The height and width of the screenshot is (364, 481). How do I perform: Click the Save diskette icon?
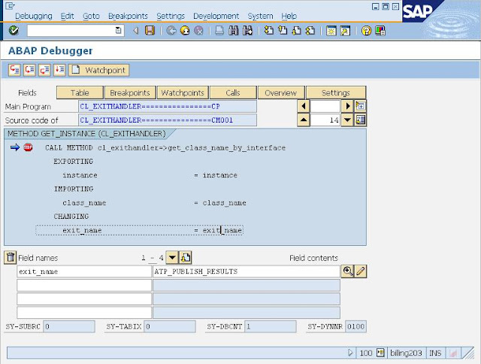(x=150, y=30)
